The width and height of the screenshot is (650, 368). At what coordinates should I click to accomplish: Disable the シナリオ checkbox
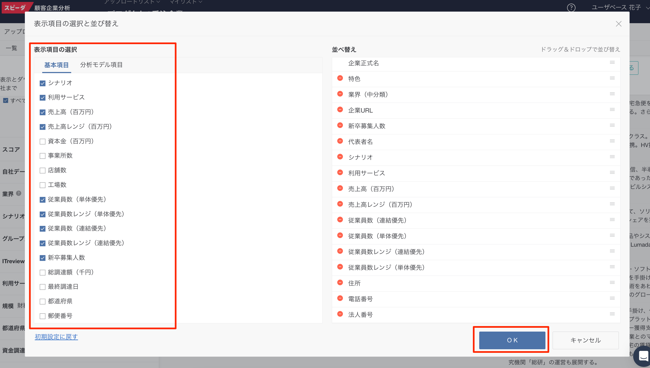[x=42, y=83]
